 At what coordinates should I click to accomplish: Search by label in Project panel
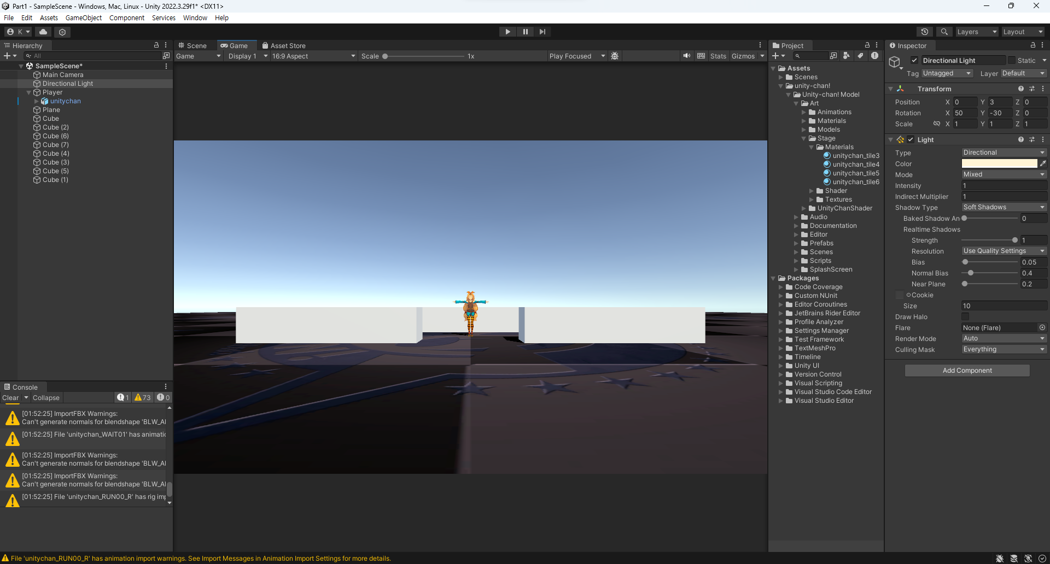tap(860, 56)
